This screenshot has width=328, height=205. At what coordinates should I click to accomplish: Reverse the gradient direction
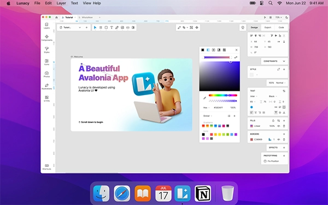coord(236,57)
